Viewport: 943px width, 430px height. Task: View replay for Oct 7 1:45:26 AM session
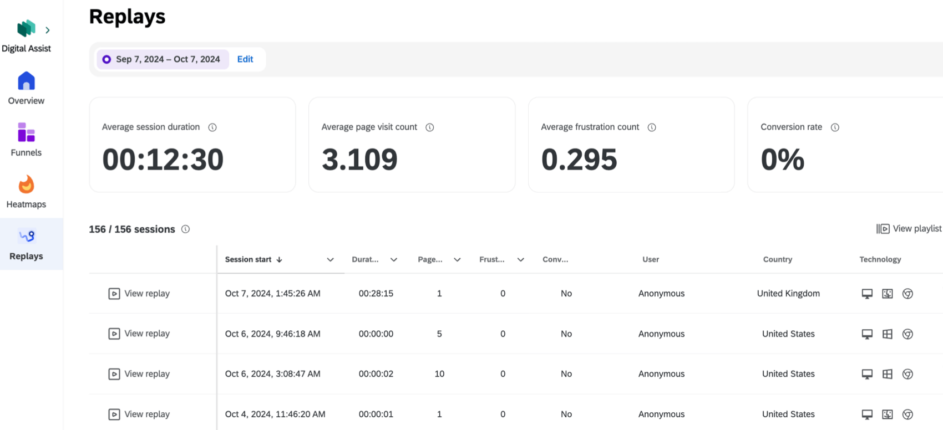[139, 294]
